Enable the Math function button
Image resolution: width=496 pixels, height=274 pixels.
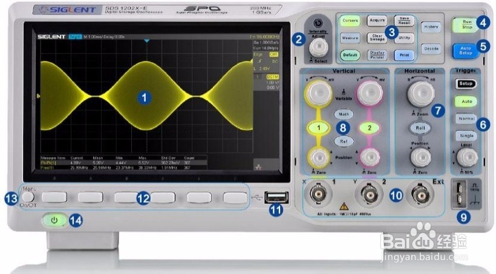344,114
